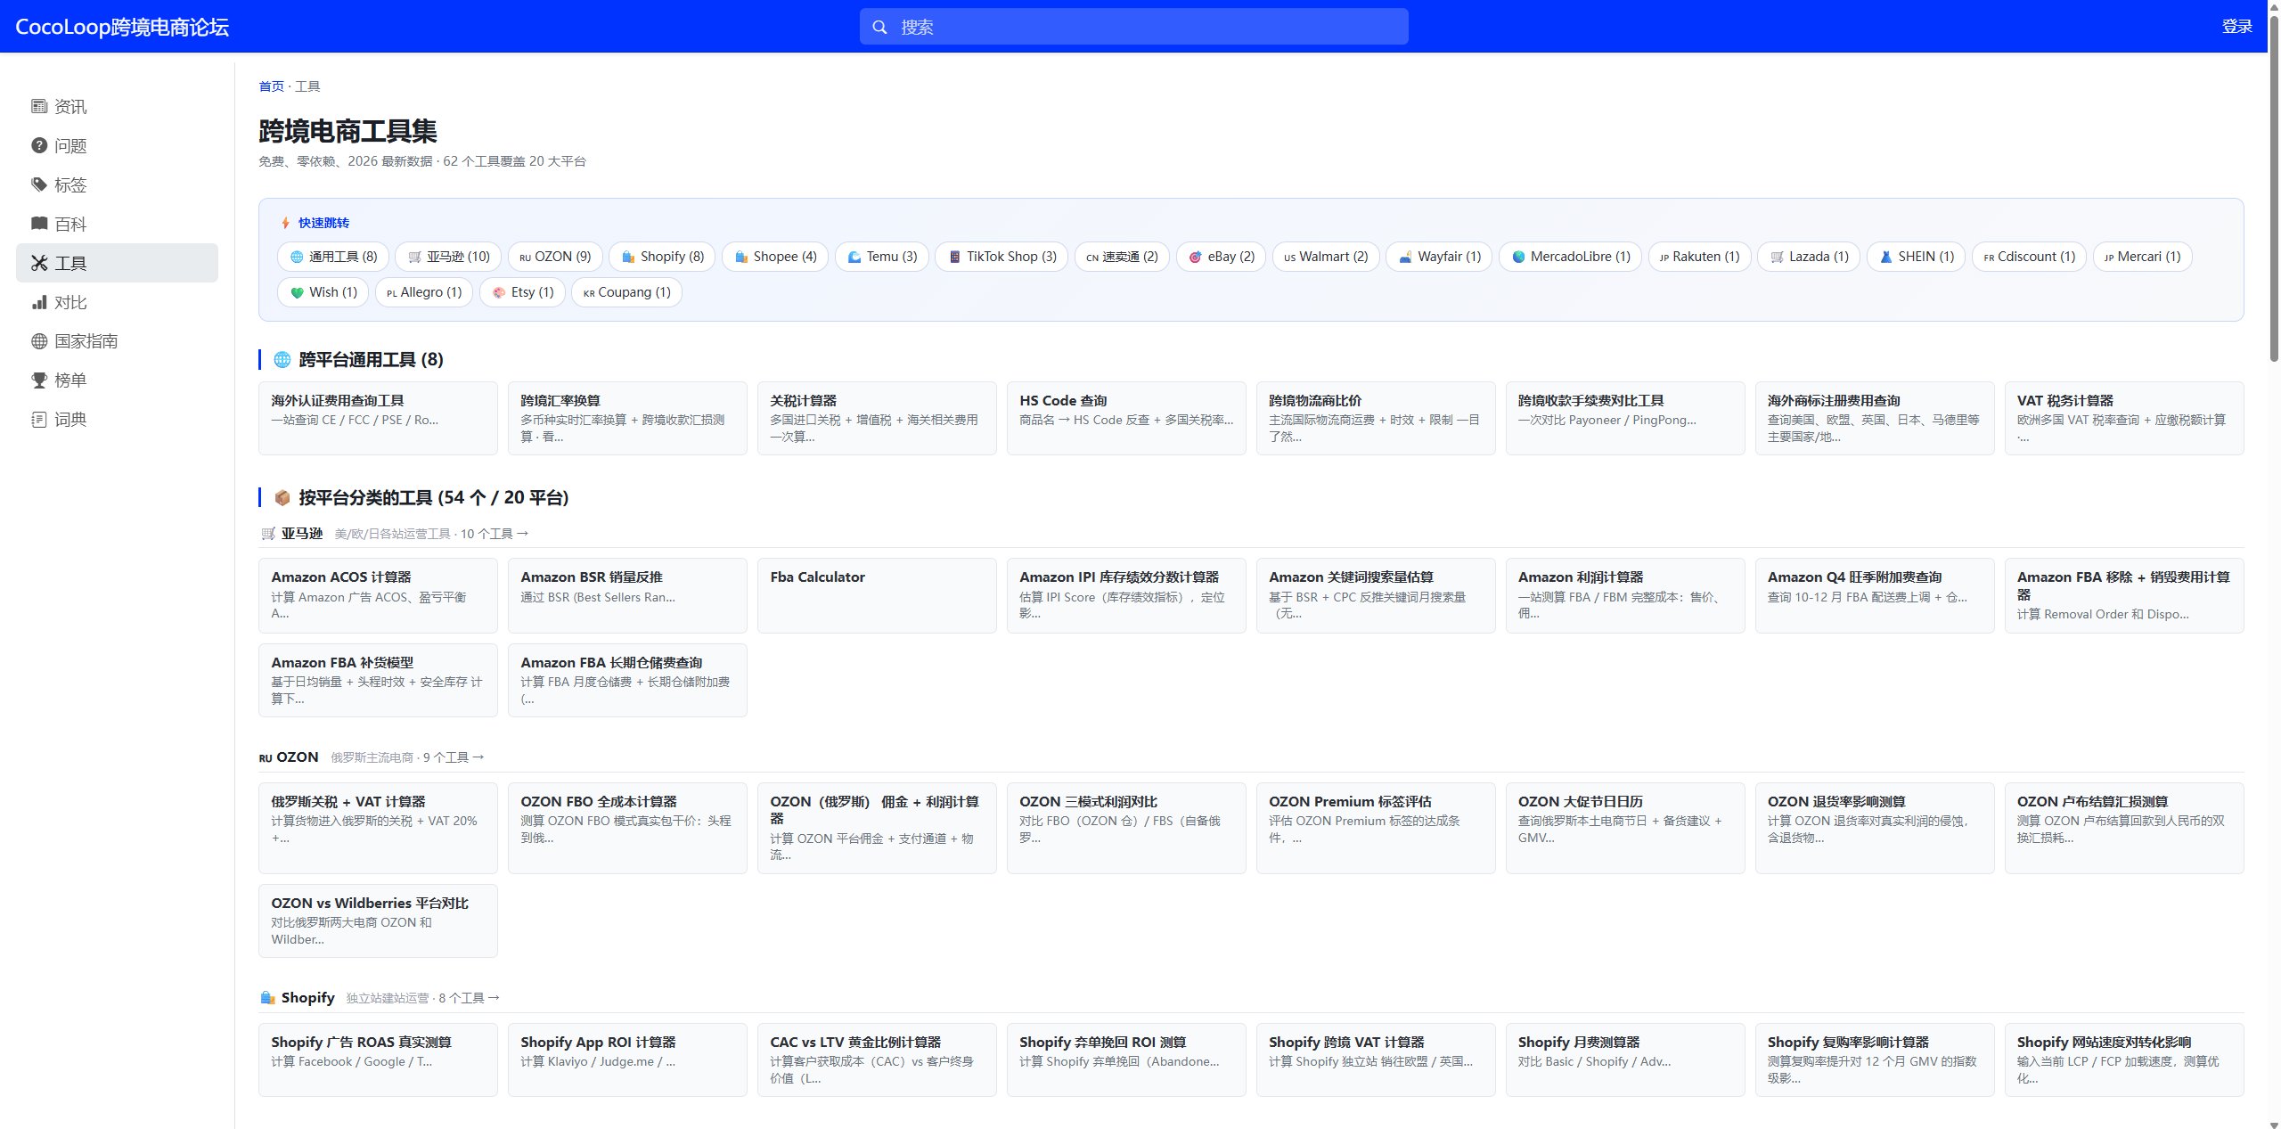Open the 关税计算器 tool card

877,418
